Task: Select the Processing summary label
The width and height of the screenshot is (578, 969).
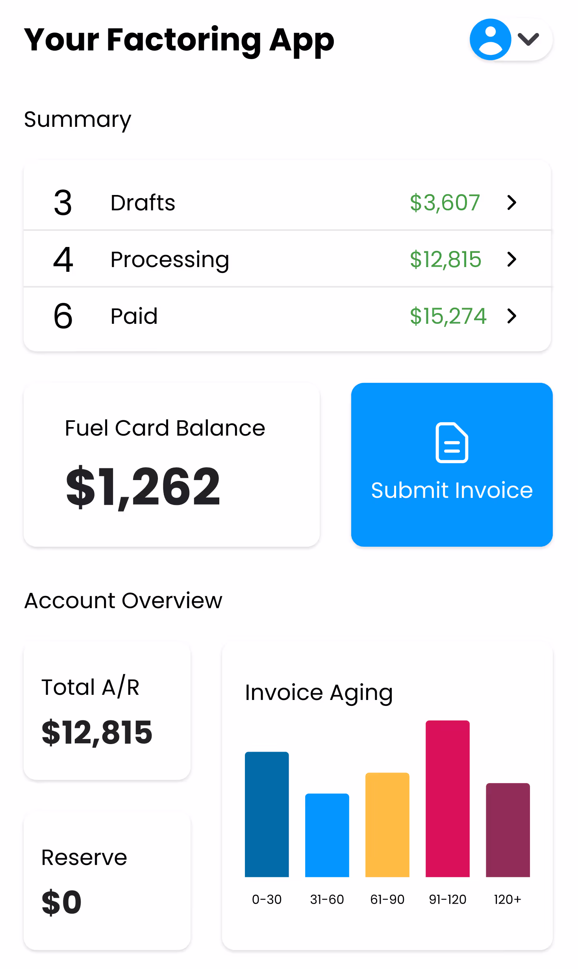Action: [x=170, y=260]
